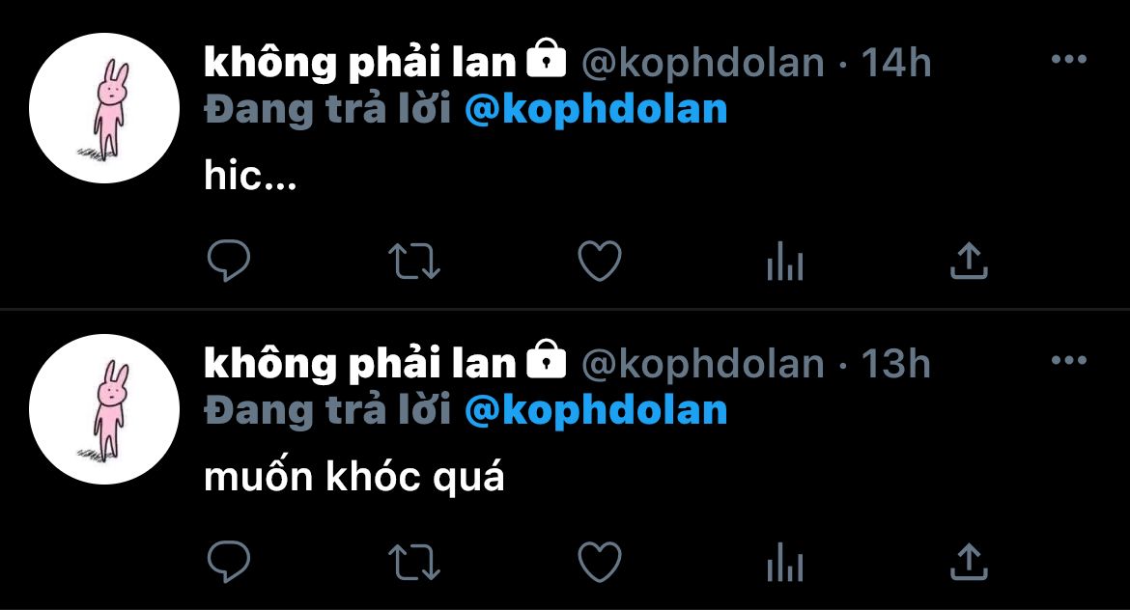Retweet the "hic..." tweet
The height and width of the screenshot is (610, 1130).
[x=413, y=261]
